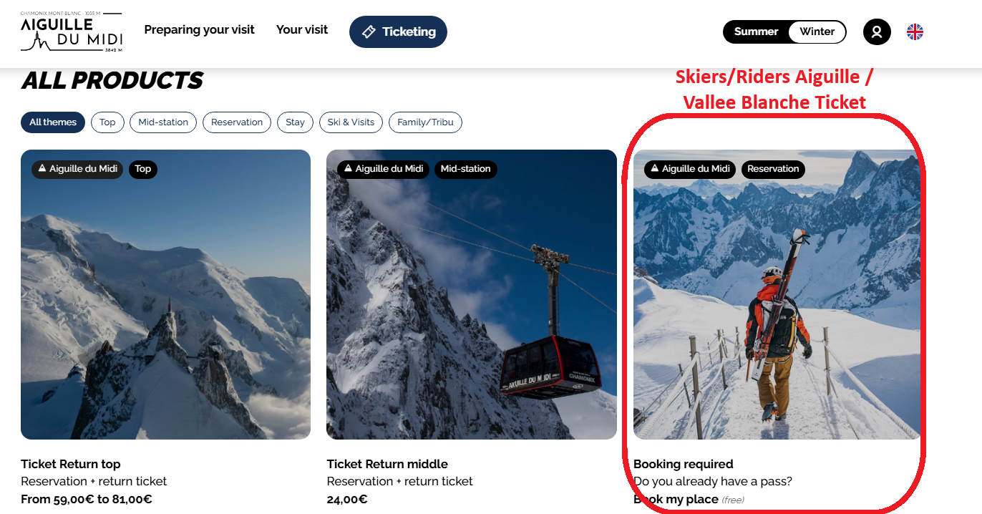Filter products by Reservation theme
The width and height of the screenshot is (982, 514).
(237, 122)
